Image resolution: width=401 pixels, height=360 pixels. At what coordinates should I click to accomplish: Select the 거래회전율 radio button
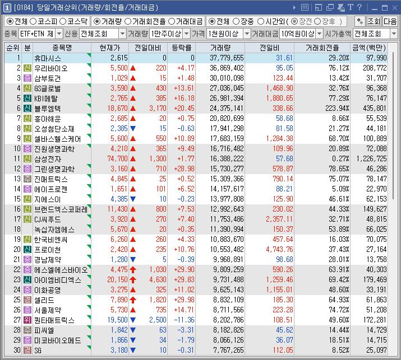(x=128, y=21)
